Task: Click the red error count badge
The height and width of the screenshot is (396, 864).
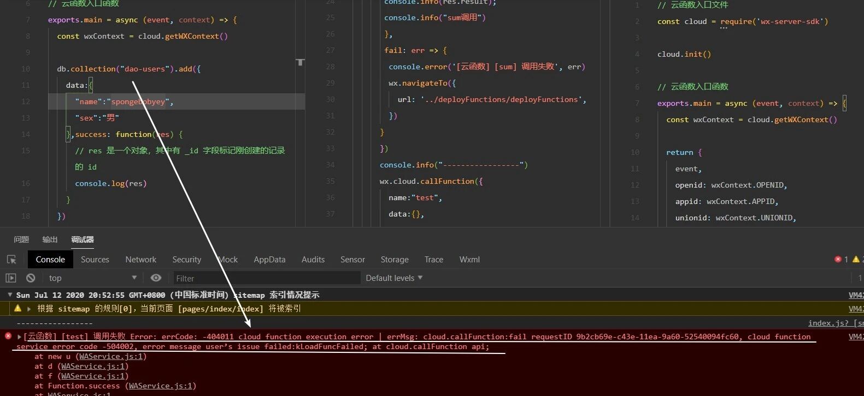Action: [838, 260]
